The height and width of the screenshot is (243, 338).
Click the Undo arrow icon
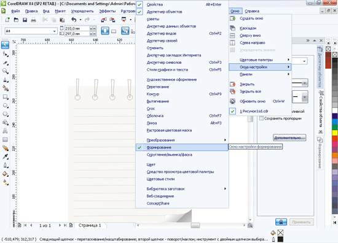coord(74,20)
